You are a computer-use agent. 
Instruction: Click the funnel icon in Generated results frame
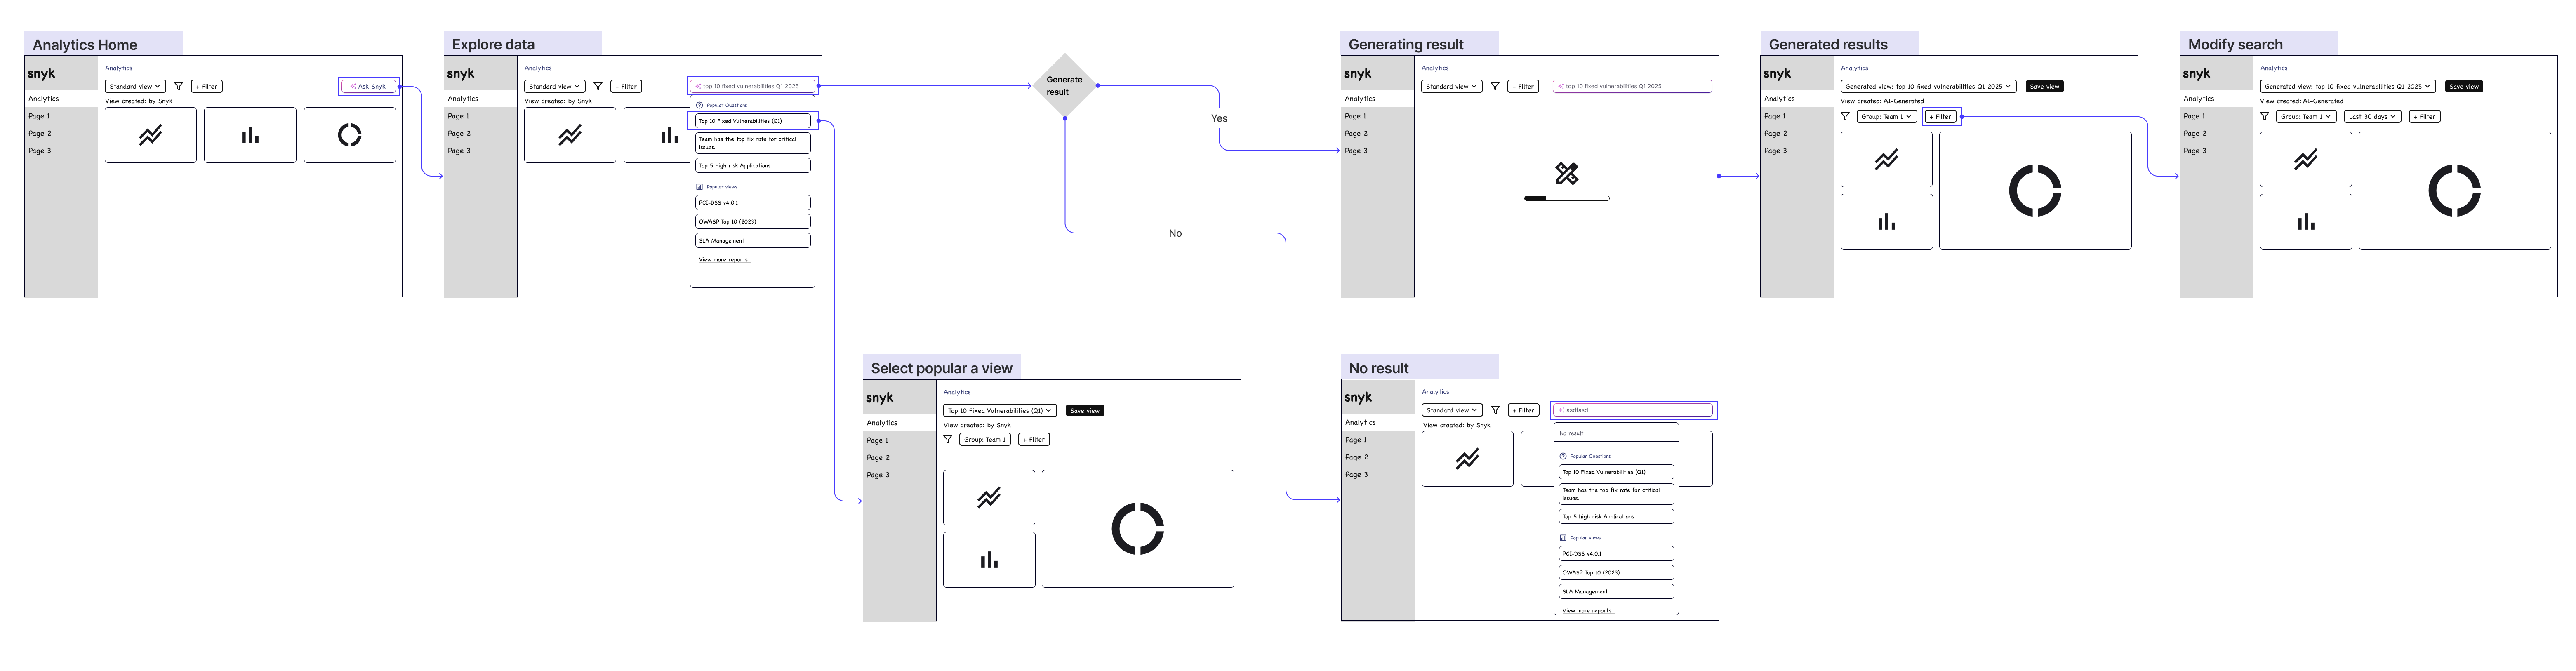pos(1845,117)
